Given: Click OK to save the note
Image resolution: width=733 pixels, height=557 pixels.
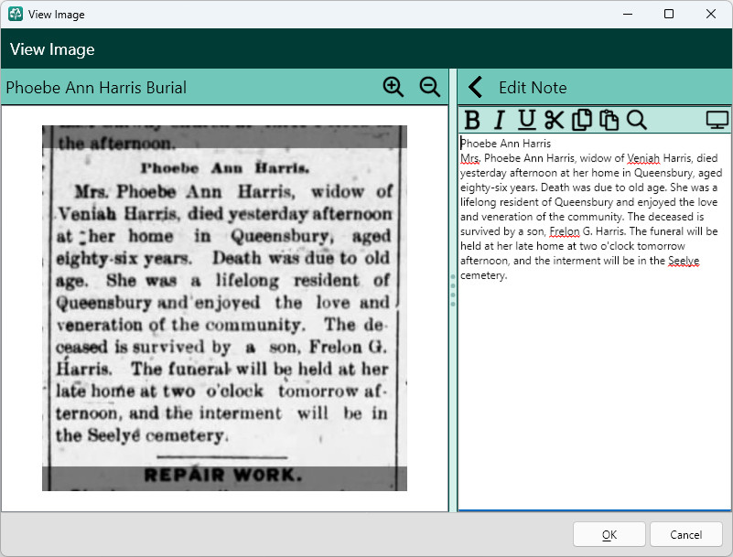Looking at the screenshot, I should [x=609, y=534].
